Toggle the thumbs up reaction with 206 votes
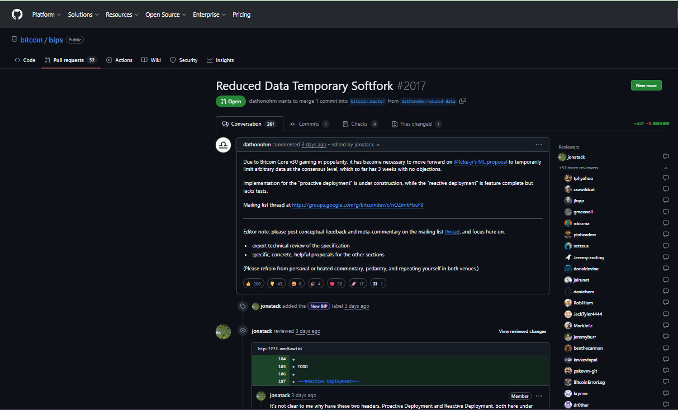The image size is (678, 410). pos(253,284)
